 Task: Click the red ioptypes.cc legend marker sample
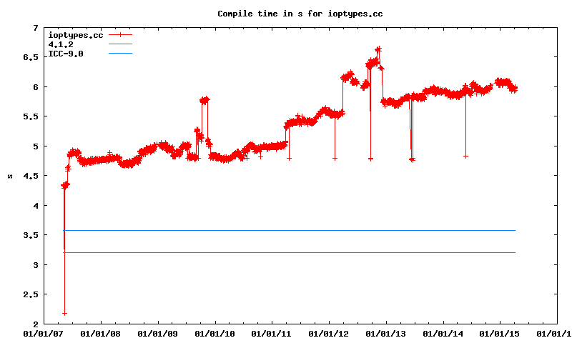120,34
